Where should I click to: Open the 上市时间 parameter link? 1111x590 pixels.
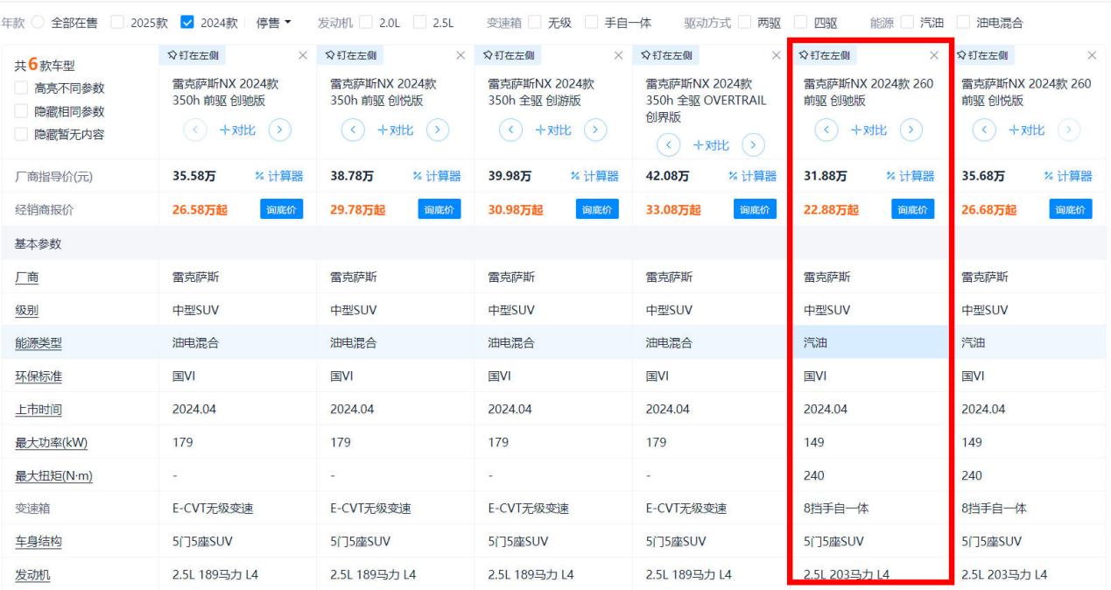tap(39, 409)
